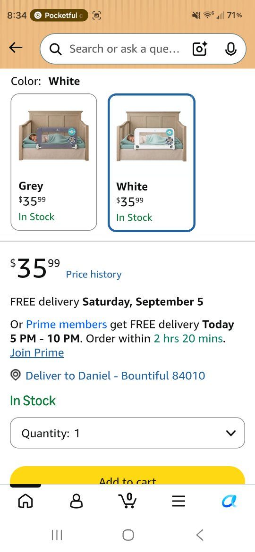The width and height of the screenshot is (255, 552).
Task: Go to Amazon Home tab
Action: (x=25, y=500)
